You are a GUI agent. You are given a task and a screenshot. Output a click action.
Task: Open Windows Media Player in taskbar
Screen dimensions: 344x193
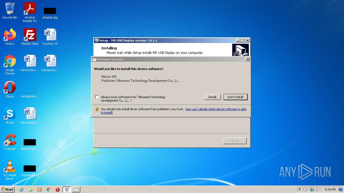(x=40, y=190)
